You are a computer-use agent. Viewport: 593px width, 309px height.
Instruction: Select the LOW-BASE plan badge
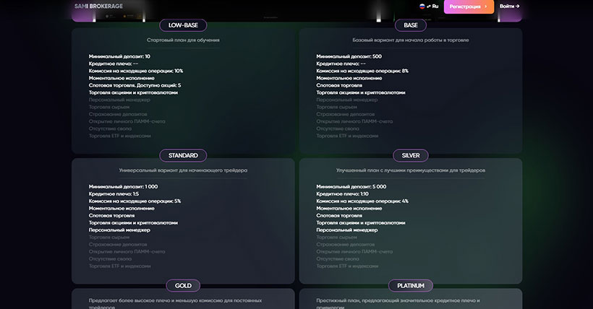[183, 25]
